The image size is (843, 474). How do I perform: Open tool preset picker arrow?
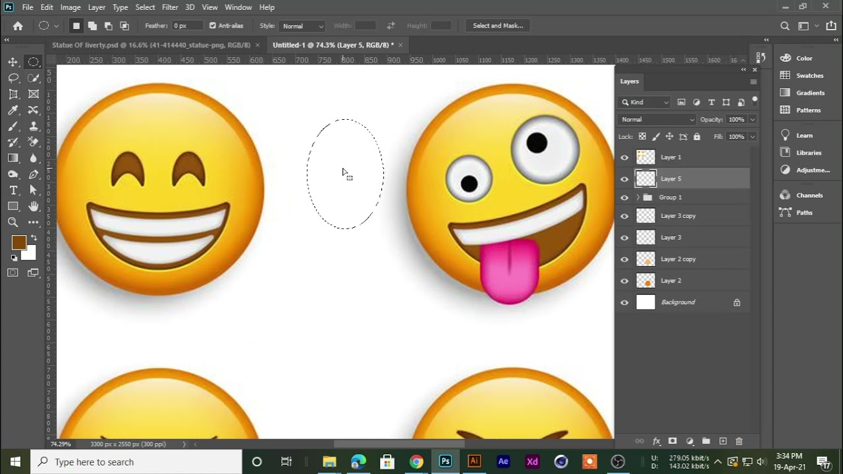coord(56,26)
